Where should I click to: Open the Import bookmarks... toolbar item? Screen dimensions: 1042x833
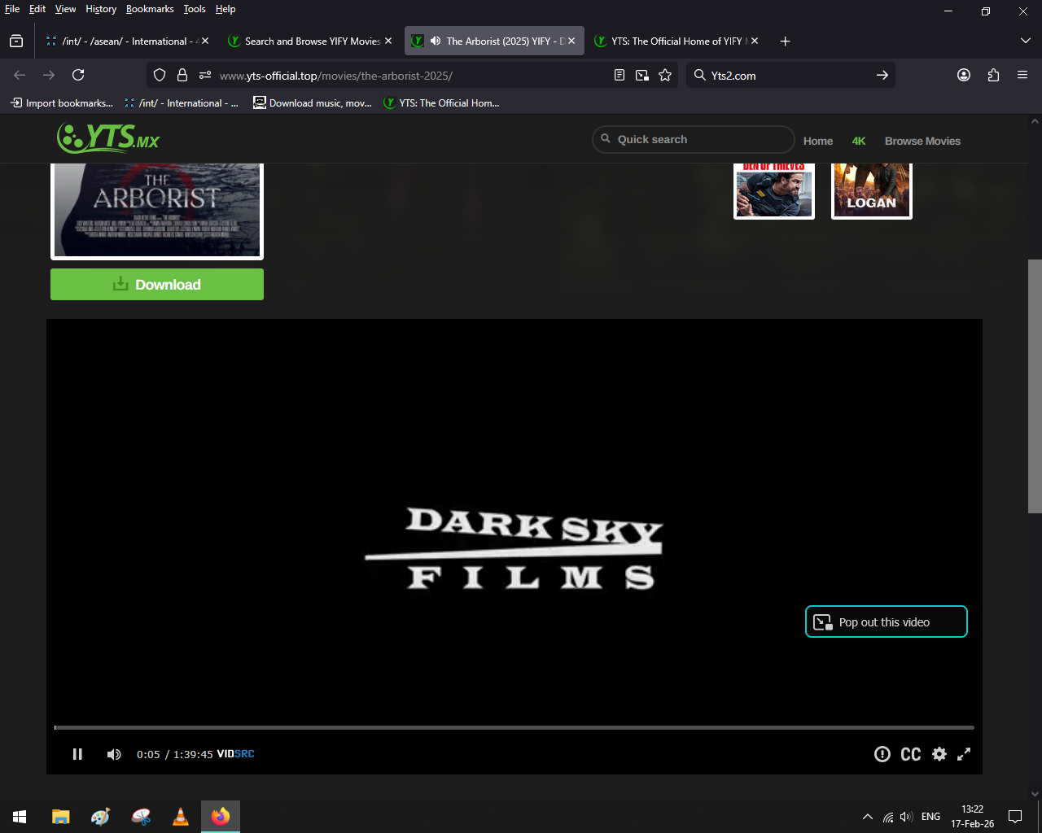(x=62, y=102)
